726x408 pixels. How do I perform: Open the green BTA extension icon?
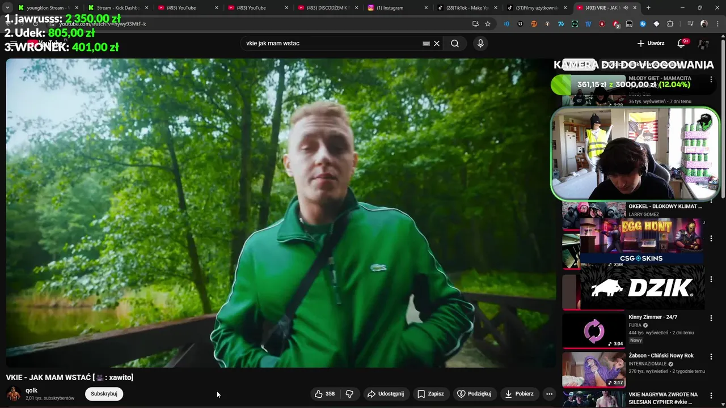coord(575,24)
